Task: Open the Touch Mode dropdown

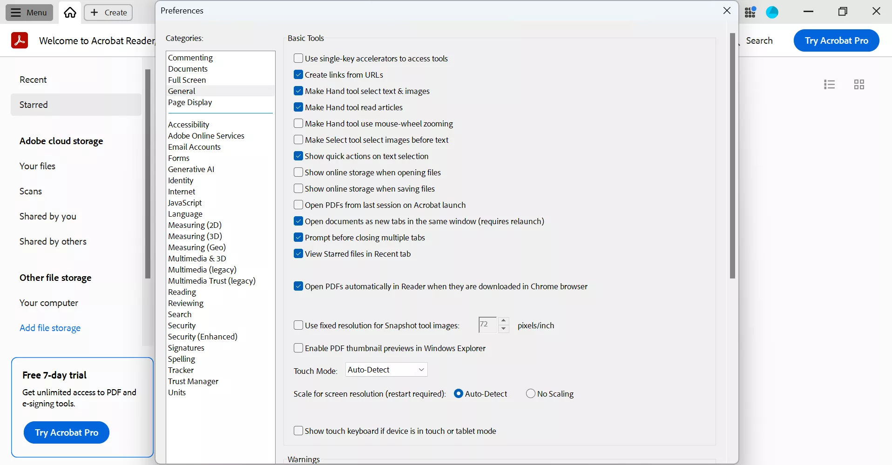Action: [386, 370]
